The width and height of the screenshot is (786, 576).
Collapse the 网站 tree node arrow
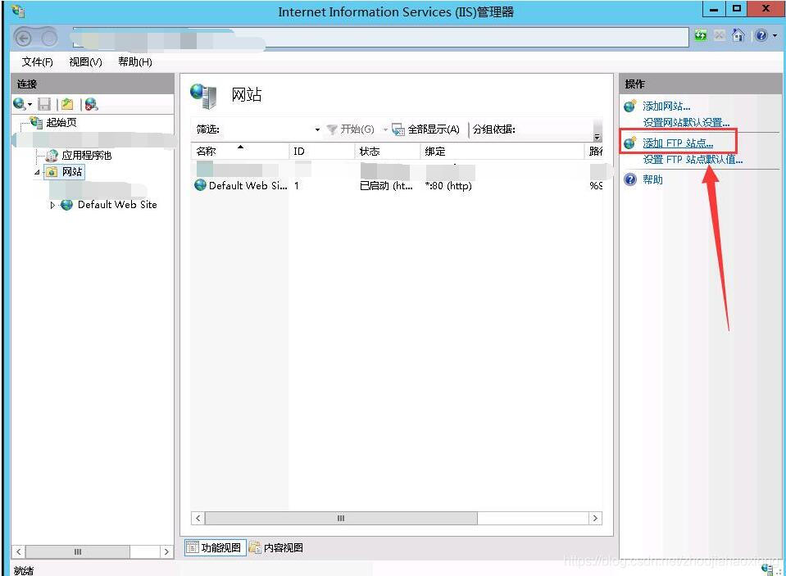click(x=37, y=172)
